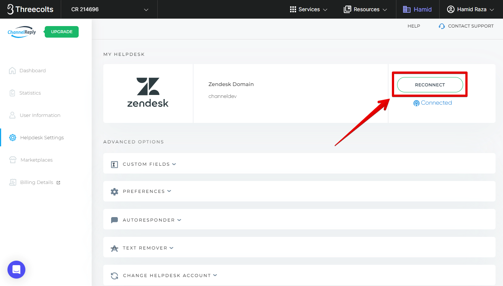Viewport: 503px width, 286px height.
Task: Click the 'channeldev' domain text
Action: coord(223,96)
